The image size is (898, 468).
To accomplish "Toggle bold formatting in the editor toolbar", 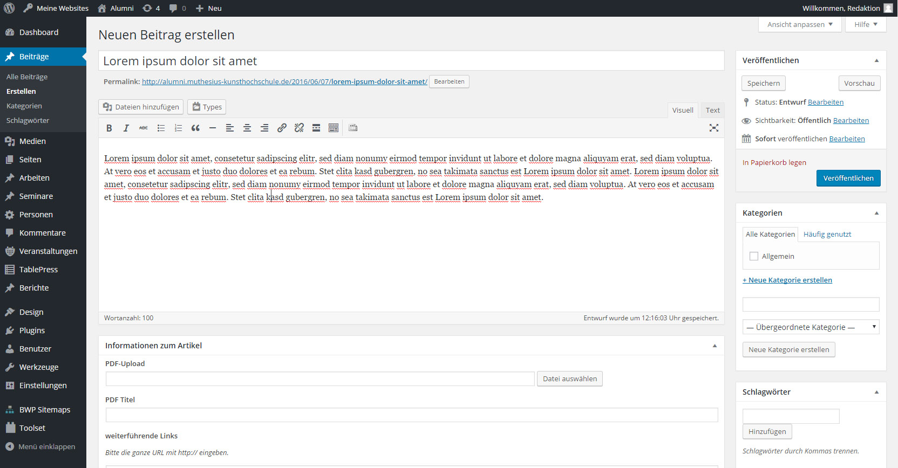I will point(109,128).
